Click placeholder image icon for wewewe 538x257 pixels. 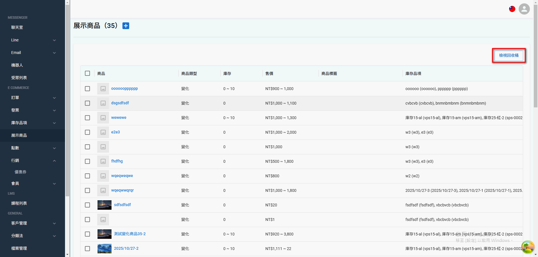pyautogui.click(x=103, y=118)
